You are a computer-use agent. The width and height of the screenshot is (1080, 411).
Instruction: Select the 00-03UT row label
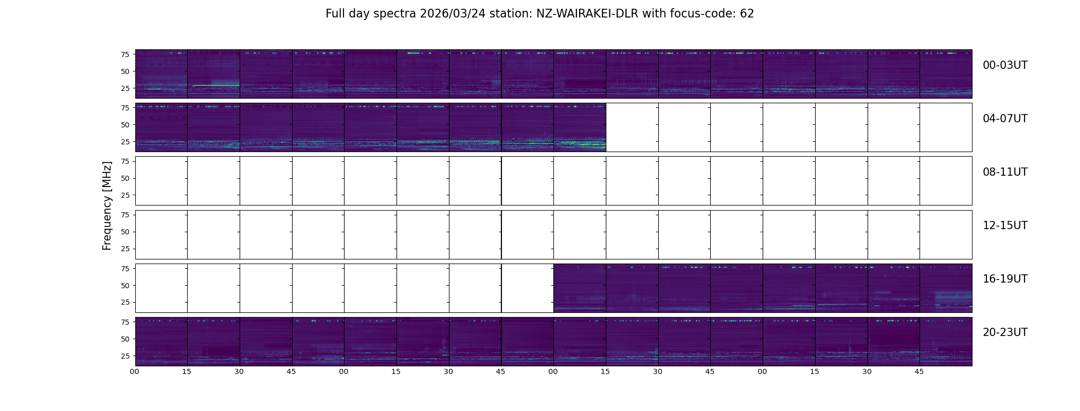pyautogui.click(x=1005, y=65)
